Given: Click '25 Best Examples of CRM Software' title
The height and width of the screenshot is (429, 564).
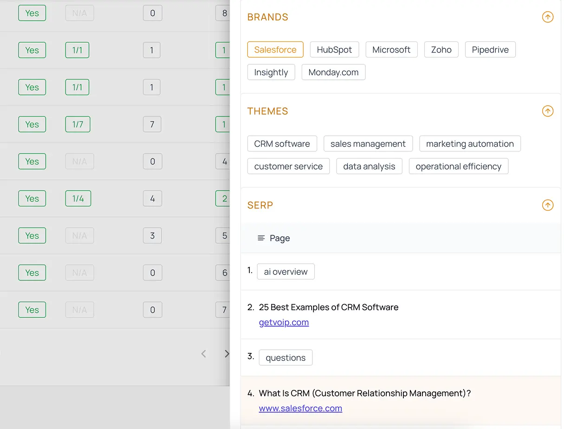Looking at the screenshot, I should tap(329, 307).
